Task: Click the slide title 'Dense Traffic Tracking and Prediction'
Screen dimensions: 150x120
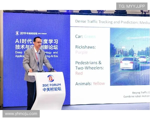Action: click(x=107, y=22)
